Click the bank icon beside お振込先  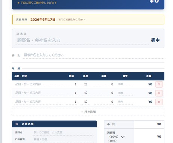pos(17,124)
